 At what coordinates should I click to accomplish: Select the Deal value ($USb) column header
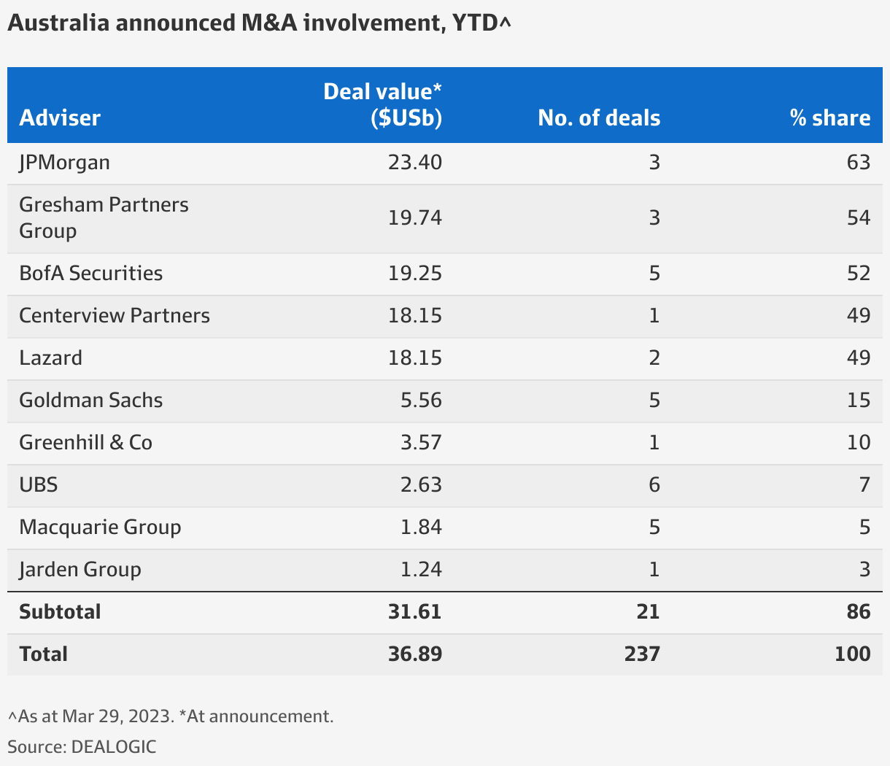point(383,104)
